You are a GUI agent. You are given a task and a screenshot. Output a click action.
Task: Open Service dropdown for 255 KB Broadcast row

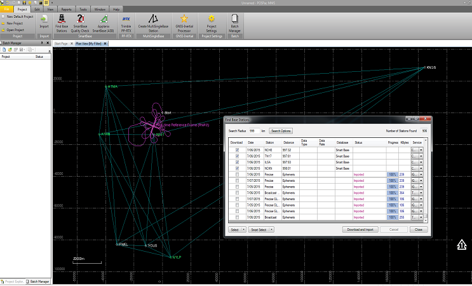coord(421,217)
